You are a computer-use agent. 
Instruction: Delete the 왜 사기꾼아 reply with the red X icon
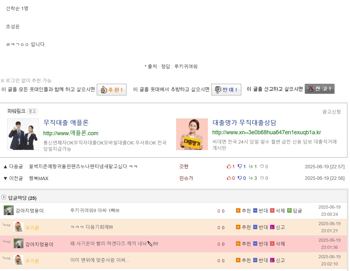click(272, 244)
